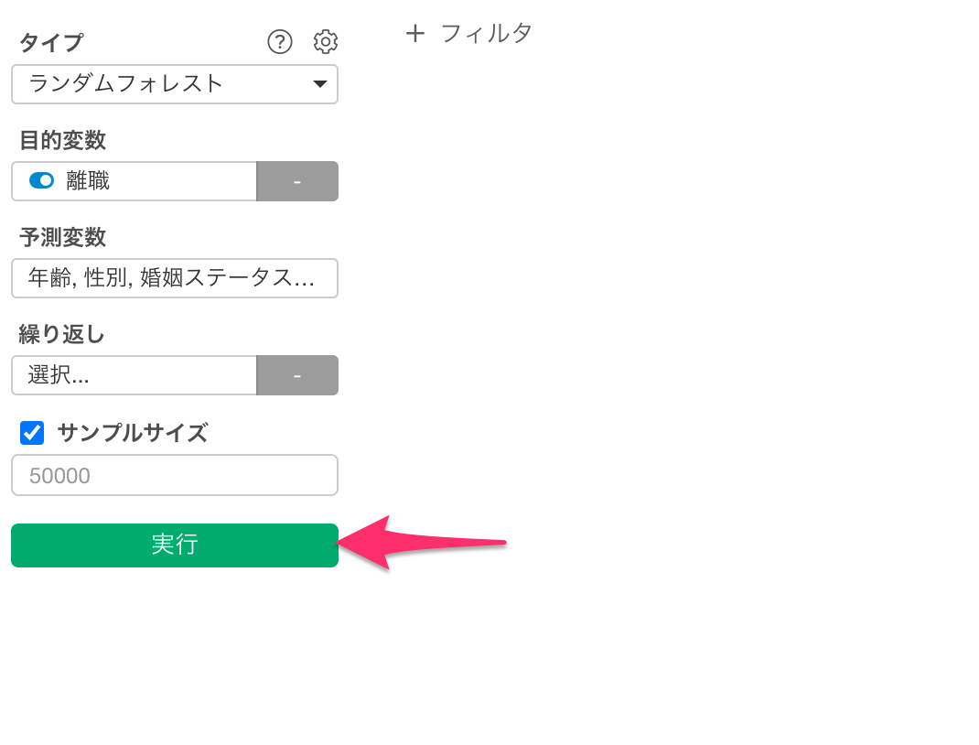
Task: Click the 目的変数 heading label
Action: coord(62,140)
